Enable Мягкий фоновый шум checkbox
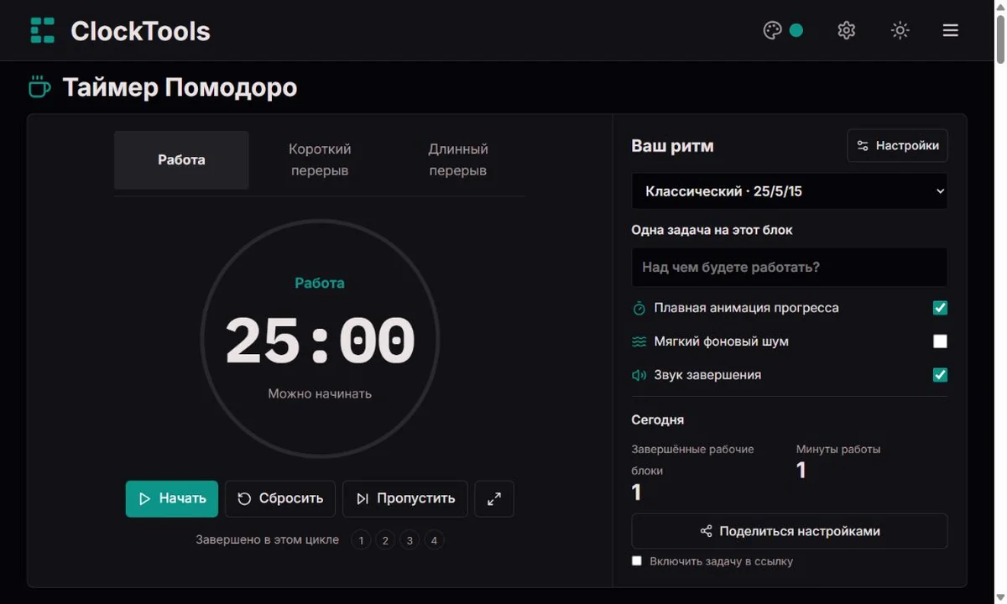Image resolution: width=1007 pixels, height=604 pixels. pos(940,341)
